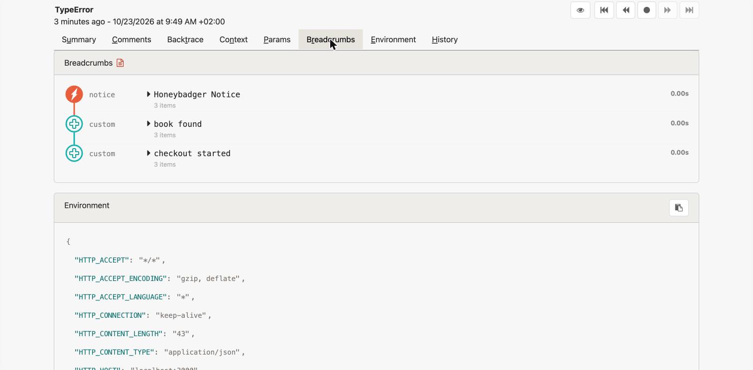Open the Environment tab

coord(393,40)
